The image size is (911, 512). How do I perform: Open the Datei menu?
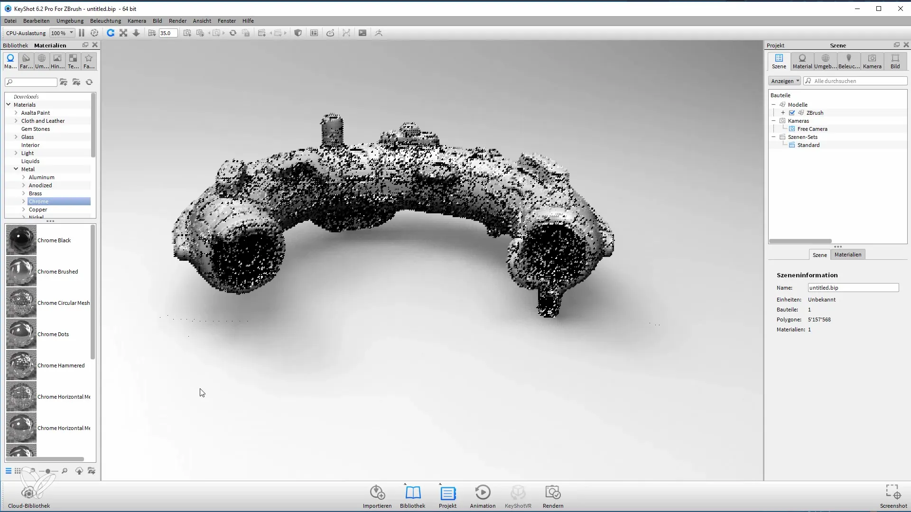[x=10, y=21]
